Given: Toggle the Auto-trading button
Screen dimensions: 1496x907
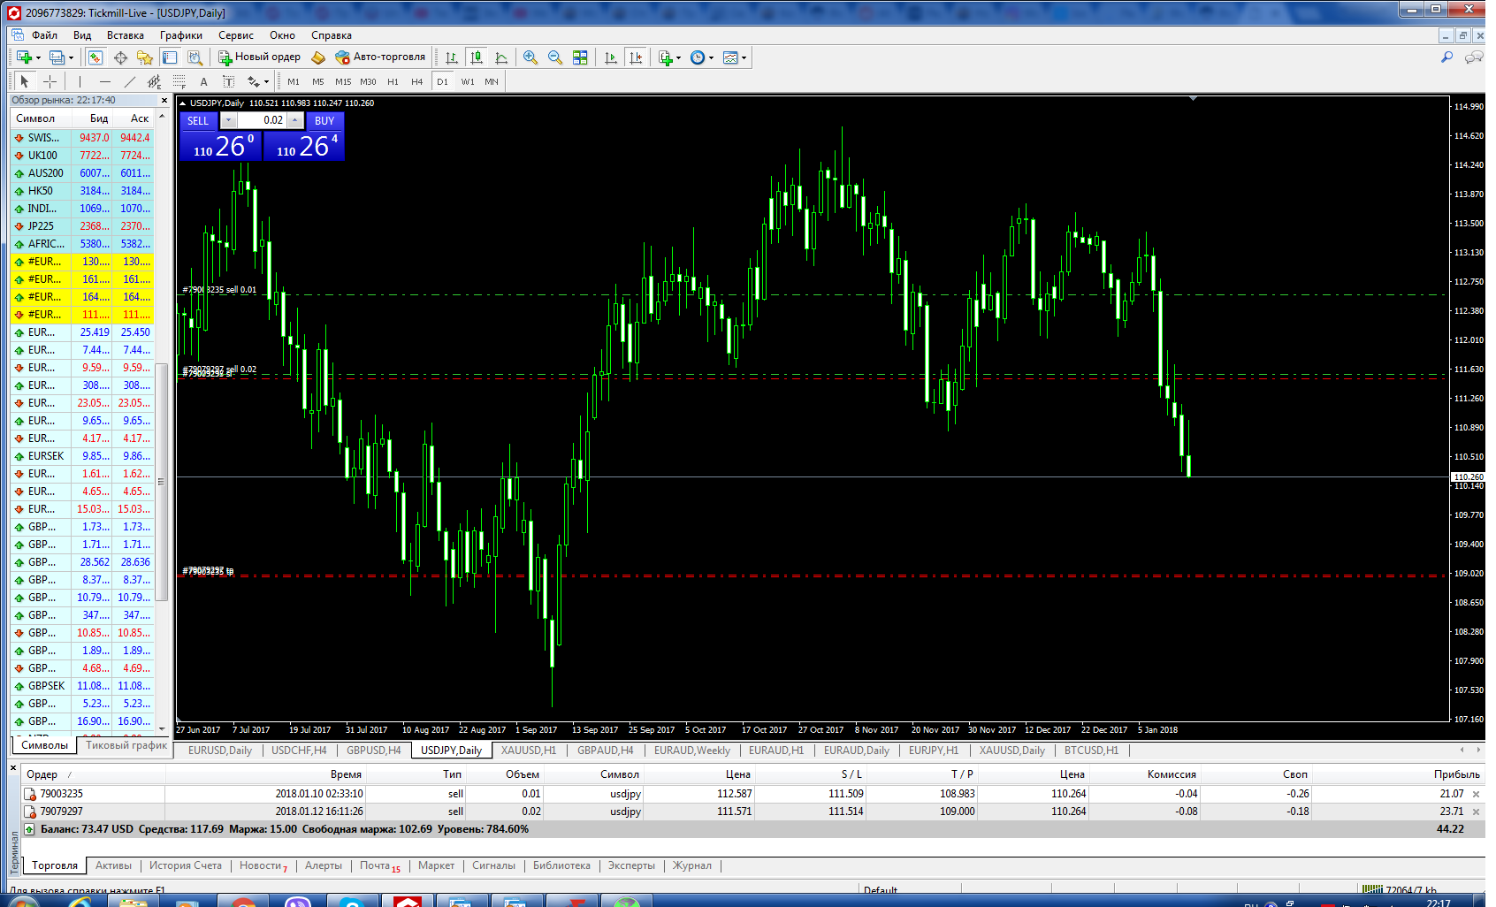Looking at the screenshot, I should click(380, 57).
